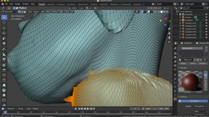Screen dimensions: 209x117
Task: Switch to solid viewport shading
Action: click(x=162, y=12)
